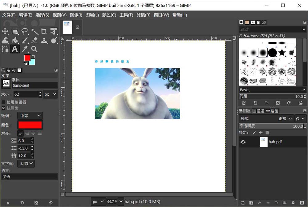Delete the hah.pdf layer

[302, 203]
